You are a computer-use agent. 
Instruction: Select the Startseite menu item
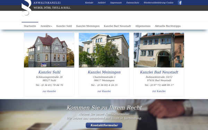pos(30,26)
